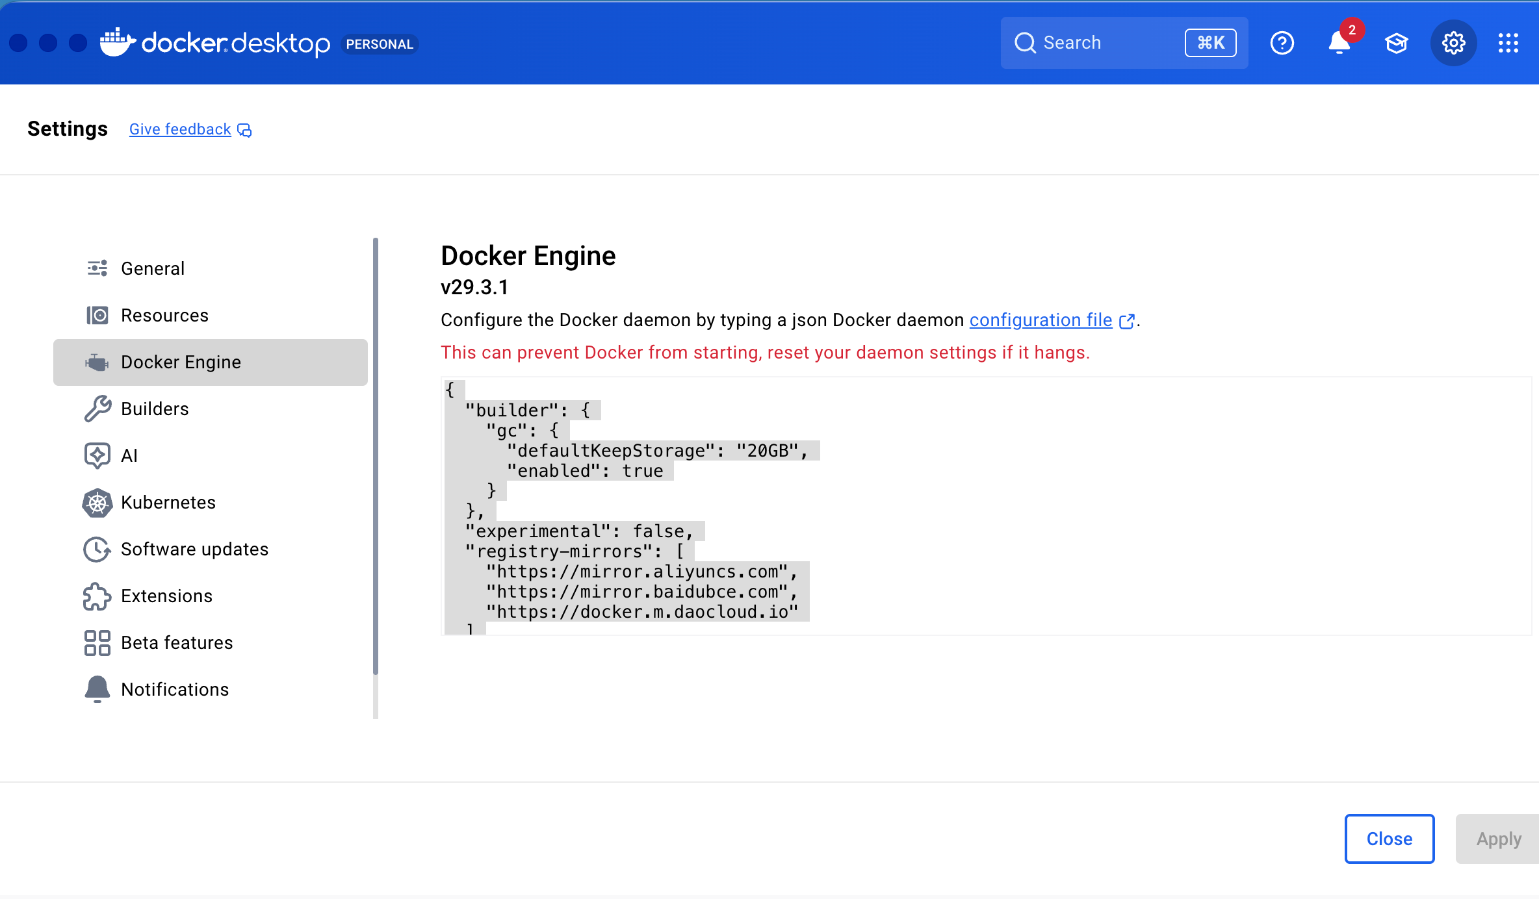Click the Docker whale logo
The height and width of the screenshot is (899, 1539).
[x=118, y=42]
